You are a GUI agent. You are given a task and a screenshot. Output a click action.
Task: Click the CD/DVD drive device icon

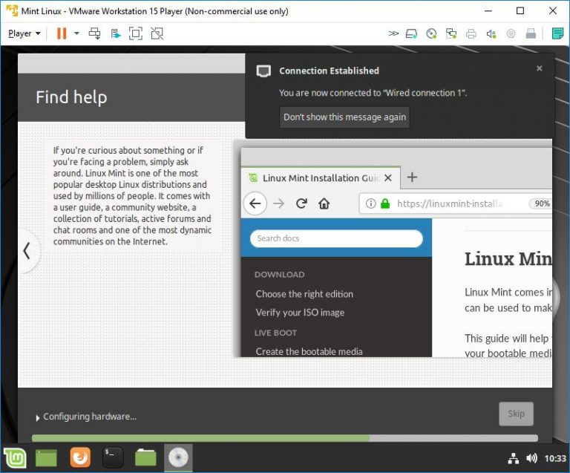click(x=431, y=34)
